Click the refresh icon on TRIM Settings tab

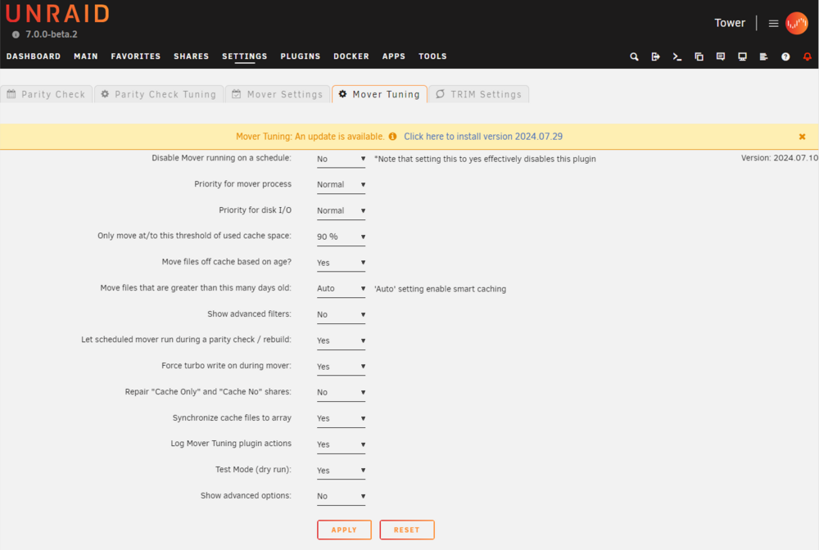click(441, 94)
